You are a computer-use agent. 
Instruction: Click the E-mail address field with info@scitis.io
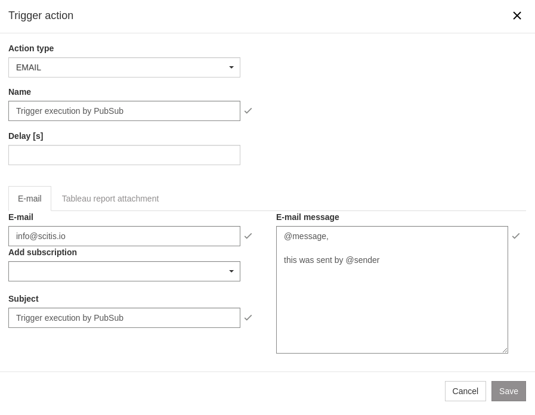pyautogui.click(x=124, y=236)
